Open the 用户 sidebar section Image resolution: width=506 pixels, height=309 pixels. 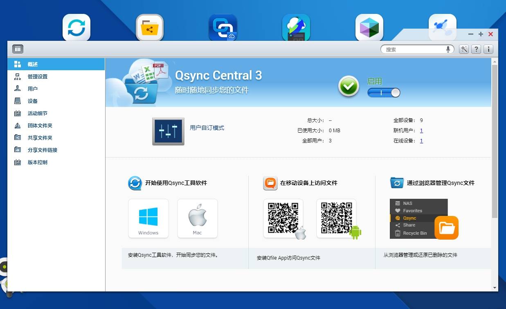click(x=33, y=89)
